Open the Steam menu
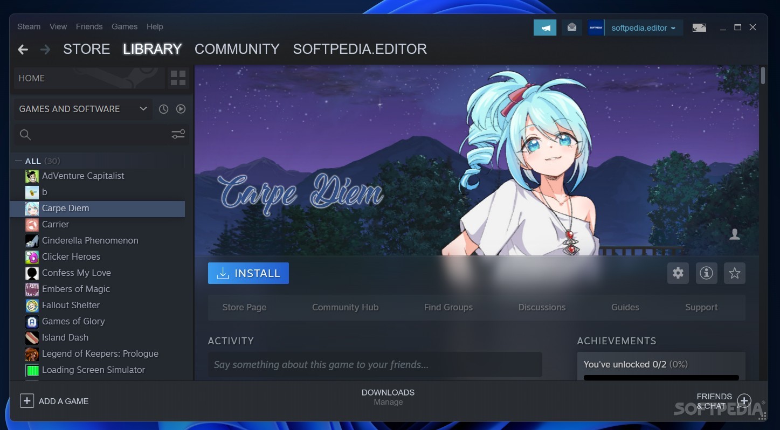780x430 pixels. pos(29,26)
